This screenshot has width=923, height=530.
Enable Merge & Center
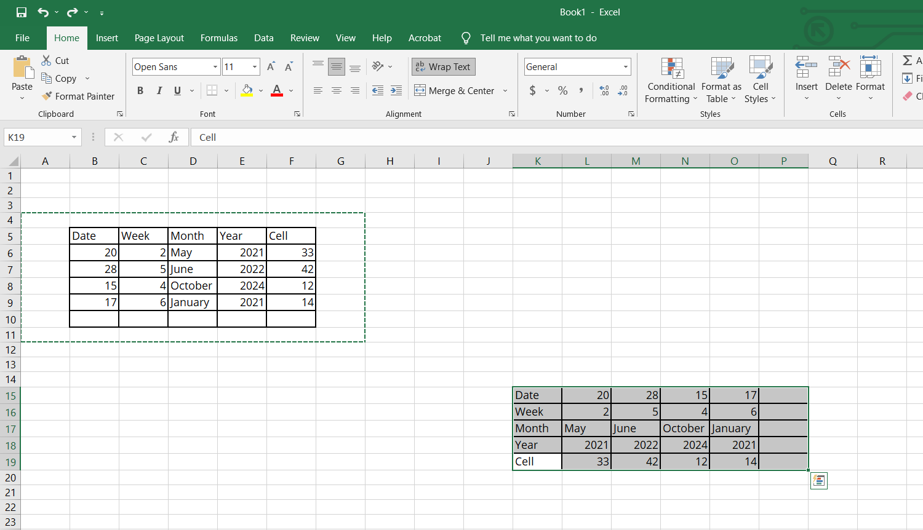click(x=455, y=90)
